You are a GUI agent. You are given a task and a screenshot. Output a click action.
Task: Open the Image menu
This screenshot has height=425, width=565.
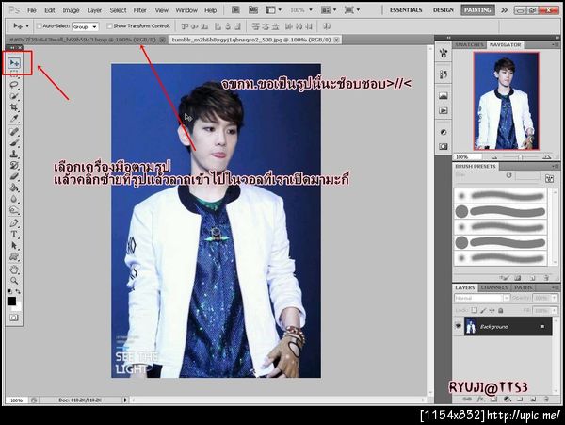[x=71, y=10]
